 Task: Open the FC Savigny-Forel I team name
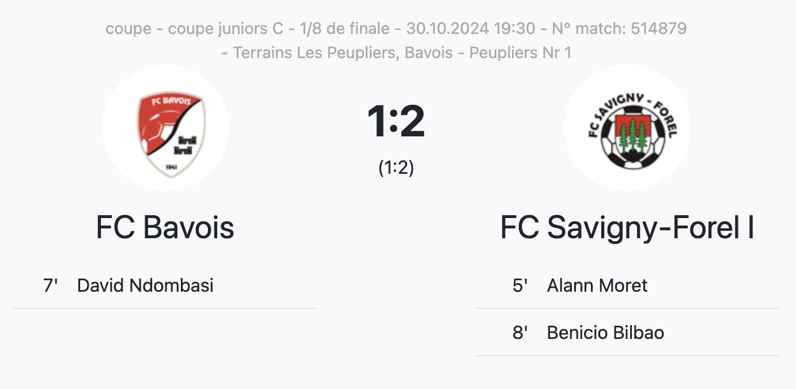[627, 227]
